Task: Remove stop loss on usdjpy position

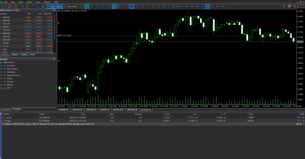Action: point(197,121)
